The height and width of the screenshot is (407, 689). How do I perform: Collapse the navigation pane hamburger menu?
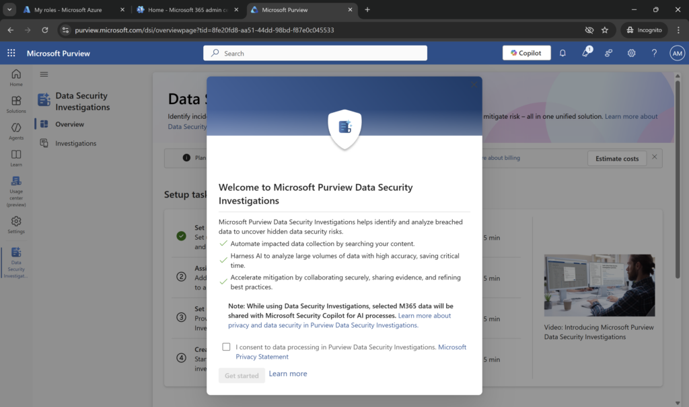44,75
